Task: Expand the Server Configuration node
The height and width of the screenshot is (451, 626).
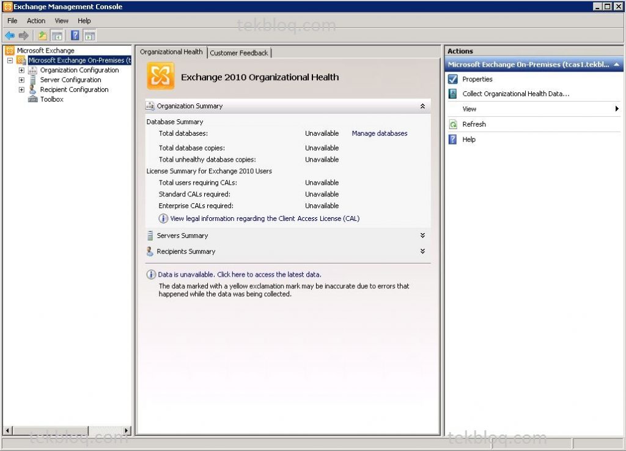Action: point(21,80)
